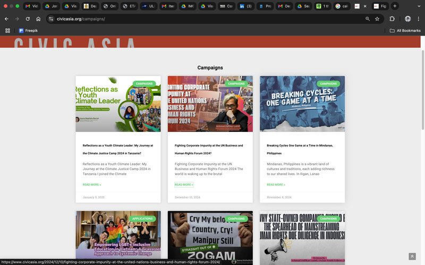The width and height of the screenshot is (425, 265).
Task: Go back to the previous page
Action: click(x=6, y=19)
